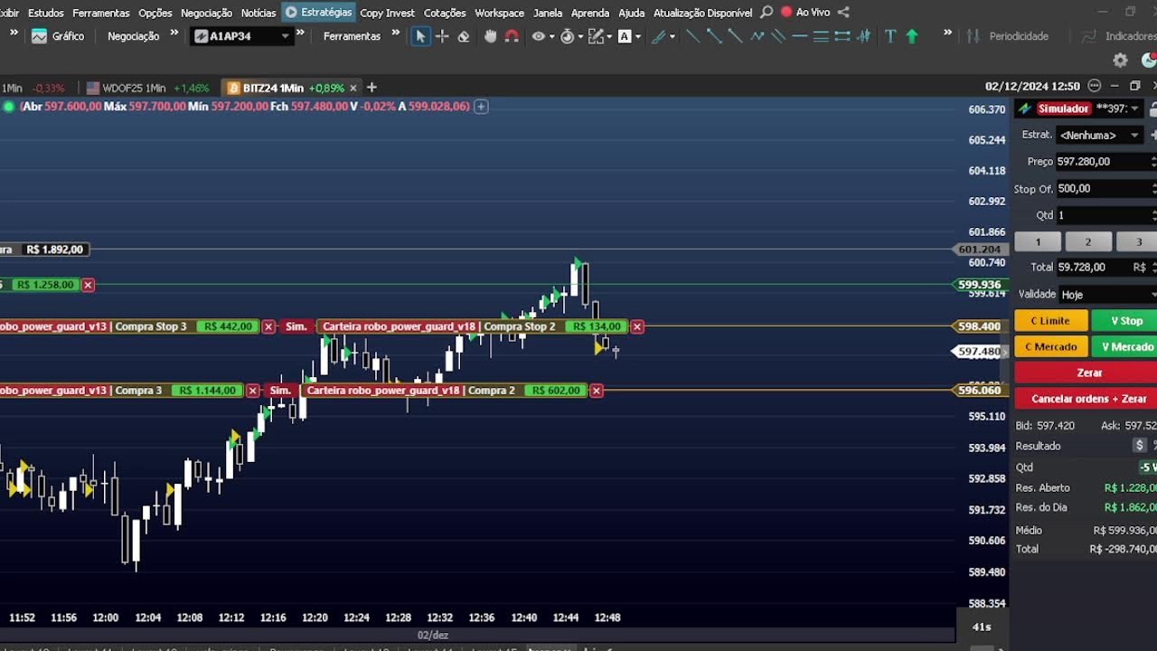The width and height of the screenshot is (1157, 651).
Task: Click the share icon in menu bar
Action: (843, 13)
